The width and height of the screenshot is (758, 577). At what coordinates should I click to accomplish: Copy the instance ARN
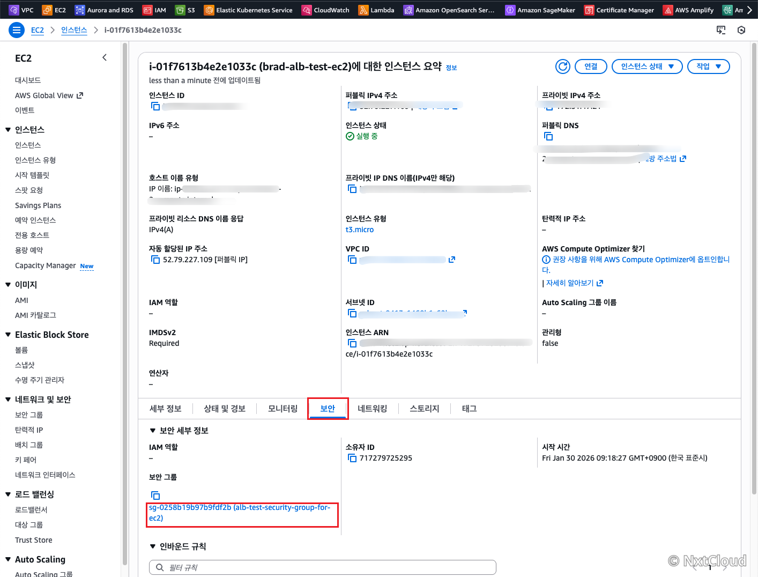[352, 343]
